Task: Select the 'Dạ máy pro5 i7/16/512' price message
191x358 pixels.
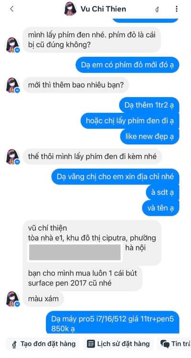Action: (x=113, y=323)
